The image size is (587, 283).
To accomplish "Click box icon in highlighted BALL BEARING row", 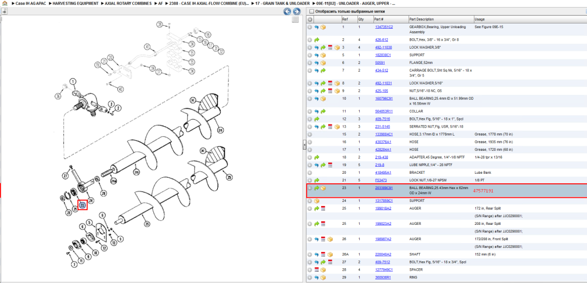I will [323, 188].
